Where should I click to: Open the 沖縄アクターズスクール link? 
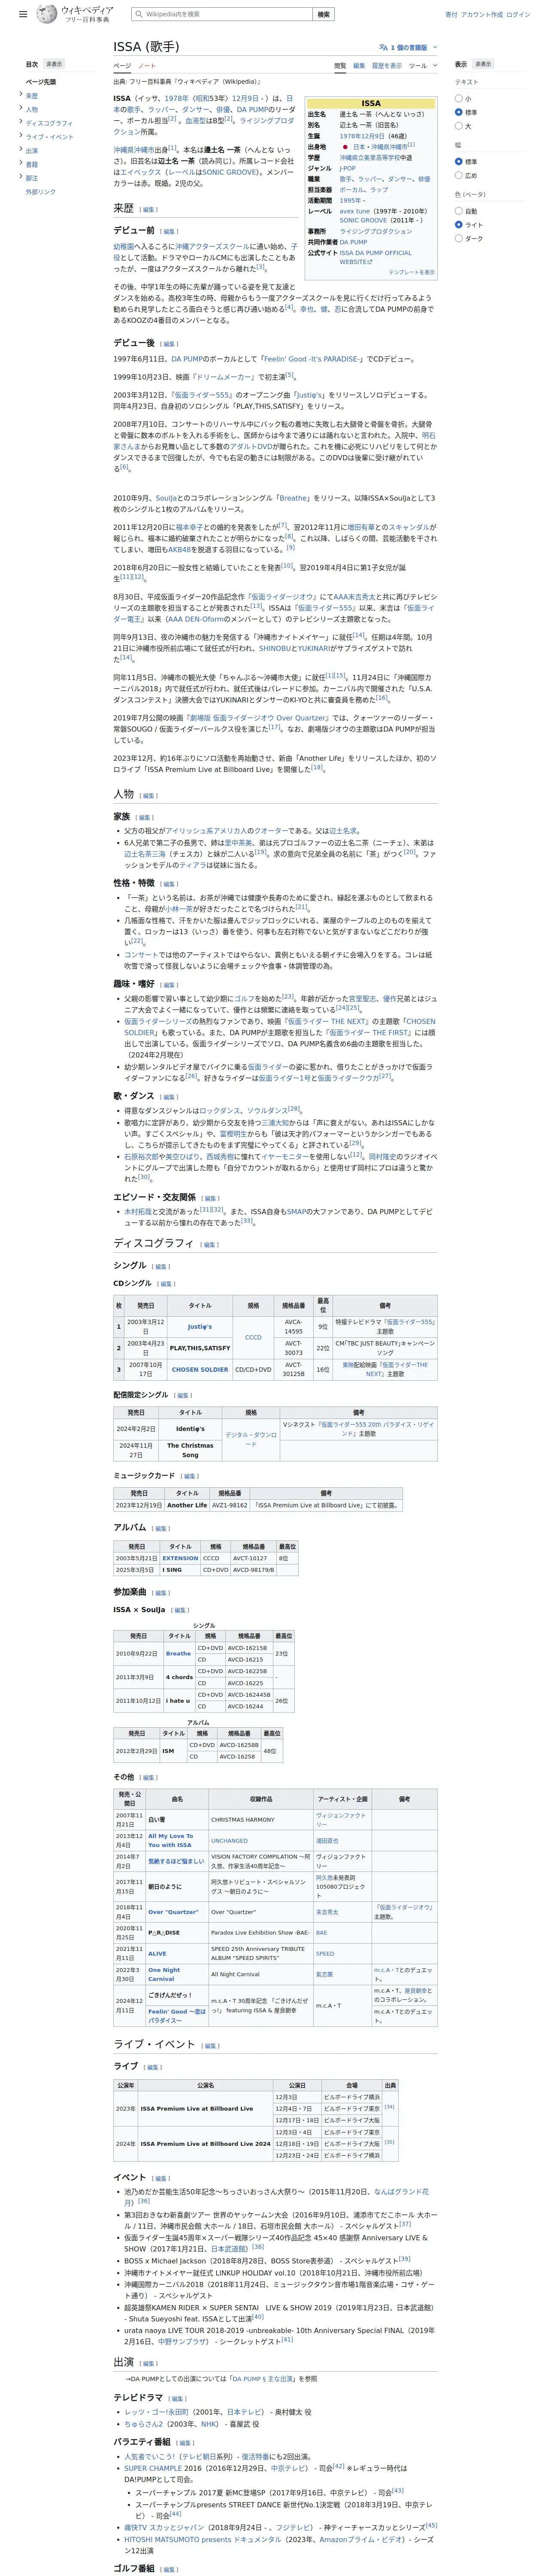(x=213, y=246)
